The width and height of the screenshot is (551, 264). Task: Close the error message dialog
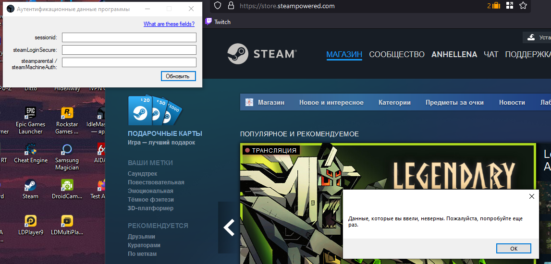click(x=532, y=196)
